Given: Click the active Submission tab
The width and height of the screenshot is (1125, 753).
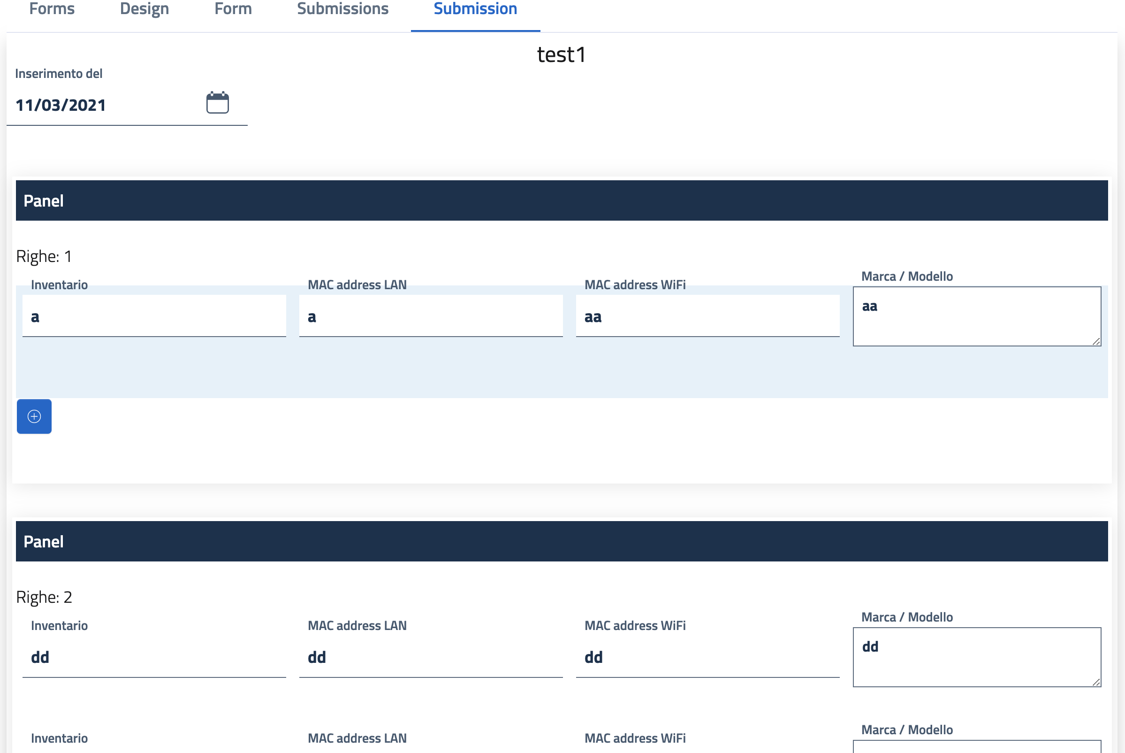Looking at the screenshot, I should tap(475, 8).
